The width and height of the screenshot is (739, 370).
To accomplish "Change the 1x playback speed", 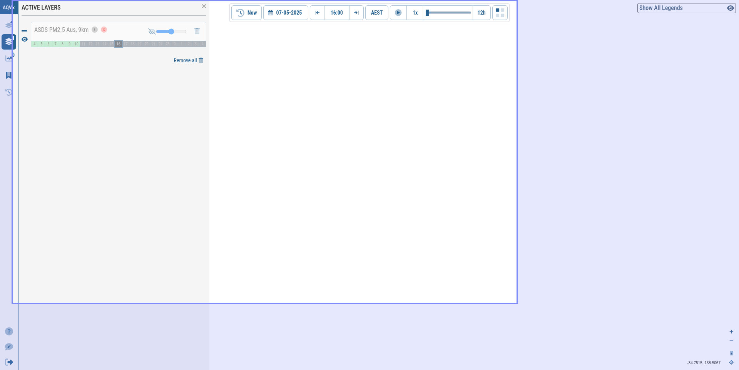I will click(415, 13).
